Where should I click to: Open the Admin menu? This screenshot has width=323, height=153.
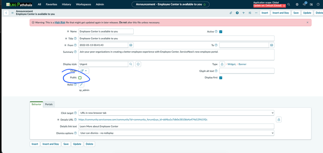coord(100,4)
